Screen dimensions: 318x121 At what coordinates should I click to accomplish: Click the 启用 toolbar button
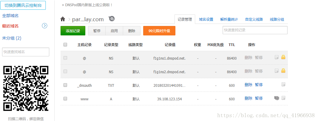(114, 31)
